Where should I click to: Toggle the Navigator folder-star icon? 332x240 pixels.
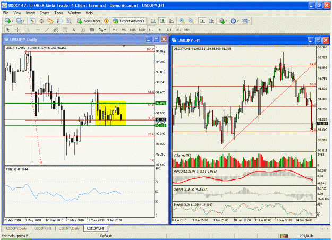click(50, 21)
